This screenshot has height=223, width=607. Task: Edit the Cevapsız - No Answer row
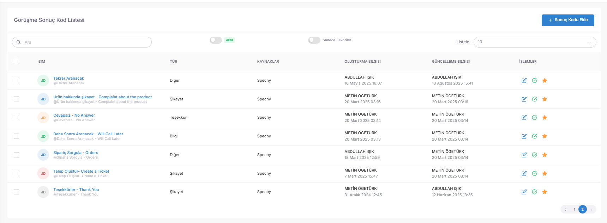(524, 118)
